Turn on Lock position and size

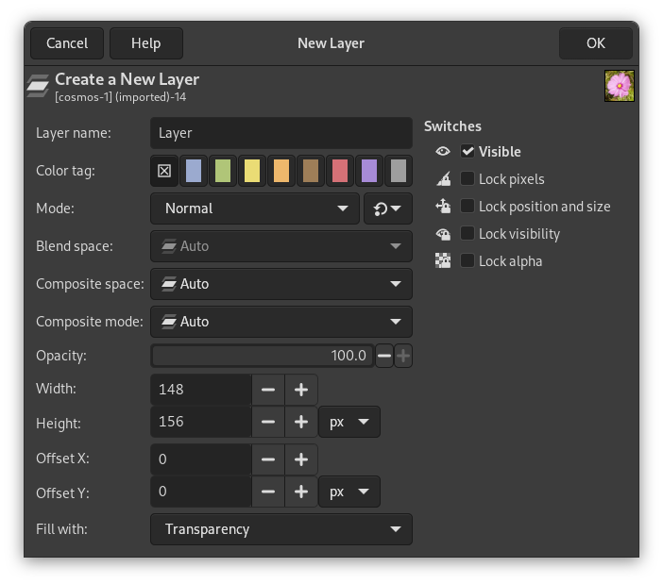coord(467,207)
